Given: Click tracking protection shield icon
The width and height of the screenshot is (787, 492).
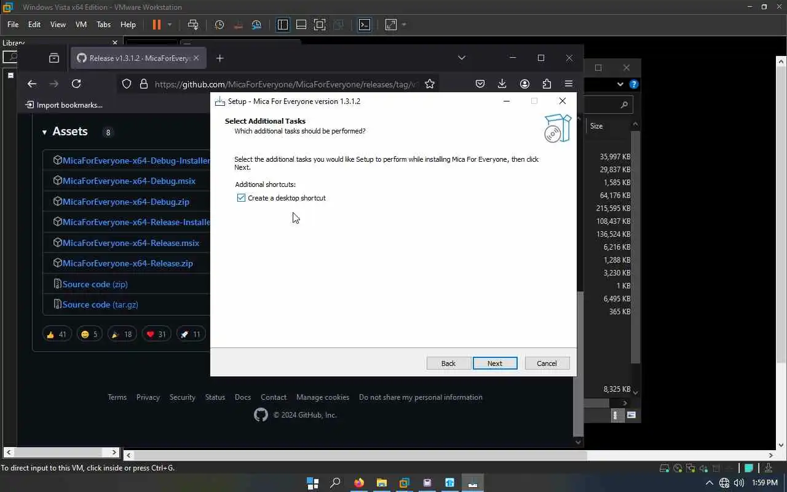Looking at the screenshot, I should click(x=127, y=84).
